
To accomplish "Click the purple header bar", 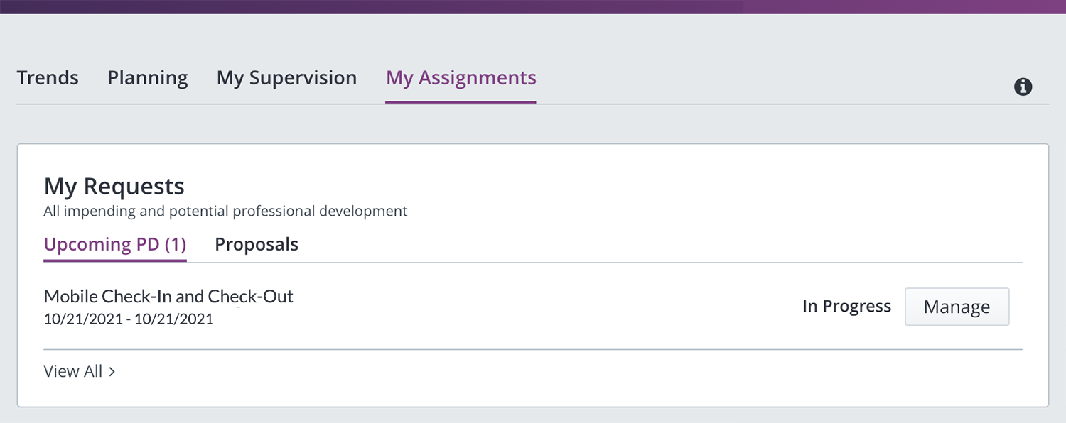I will pyautogui.click(x=533, y=6).
